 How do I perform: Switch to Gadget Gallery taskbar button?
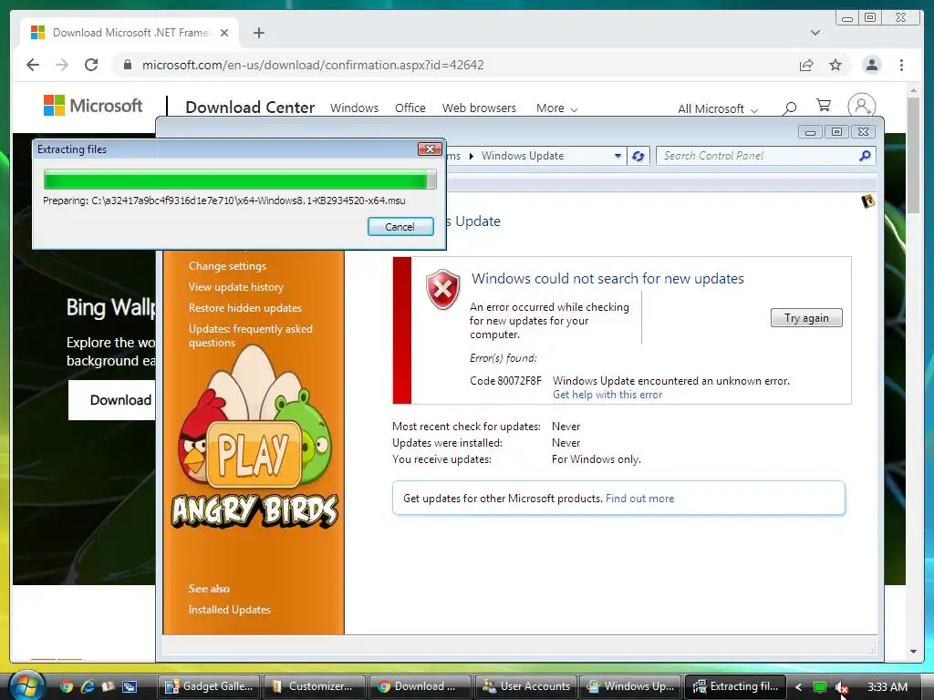coord(209,686)
